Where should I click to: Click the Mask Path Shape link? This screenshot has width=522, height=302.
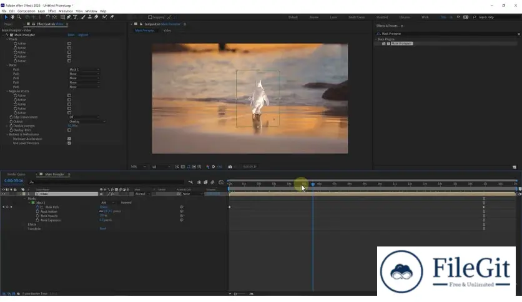104,207
